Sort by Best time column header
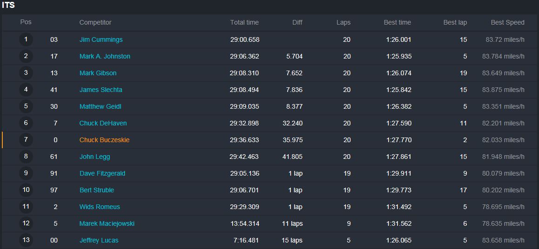The image size is (539, 249). coord(398,22)
